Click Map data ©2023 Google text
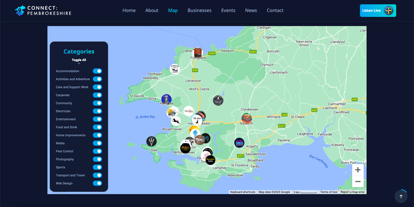This screenshot has width=414, height=207. pos(274,192)
